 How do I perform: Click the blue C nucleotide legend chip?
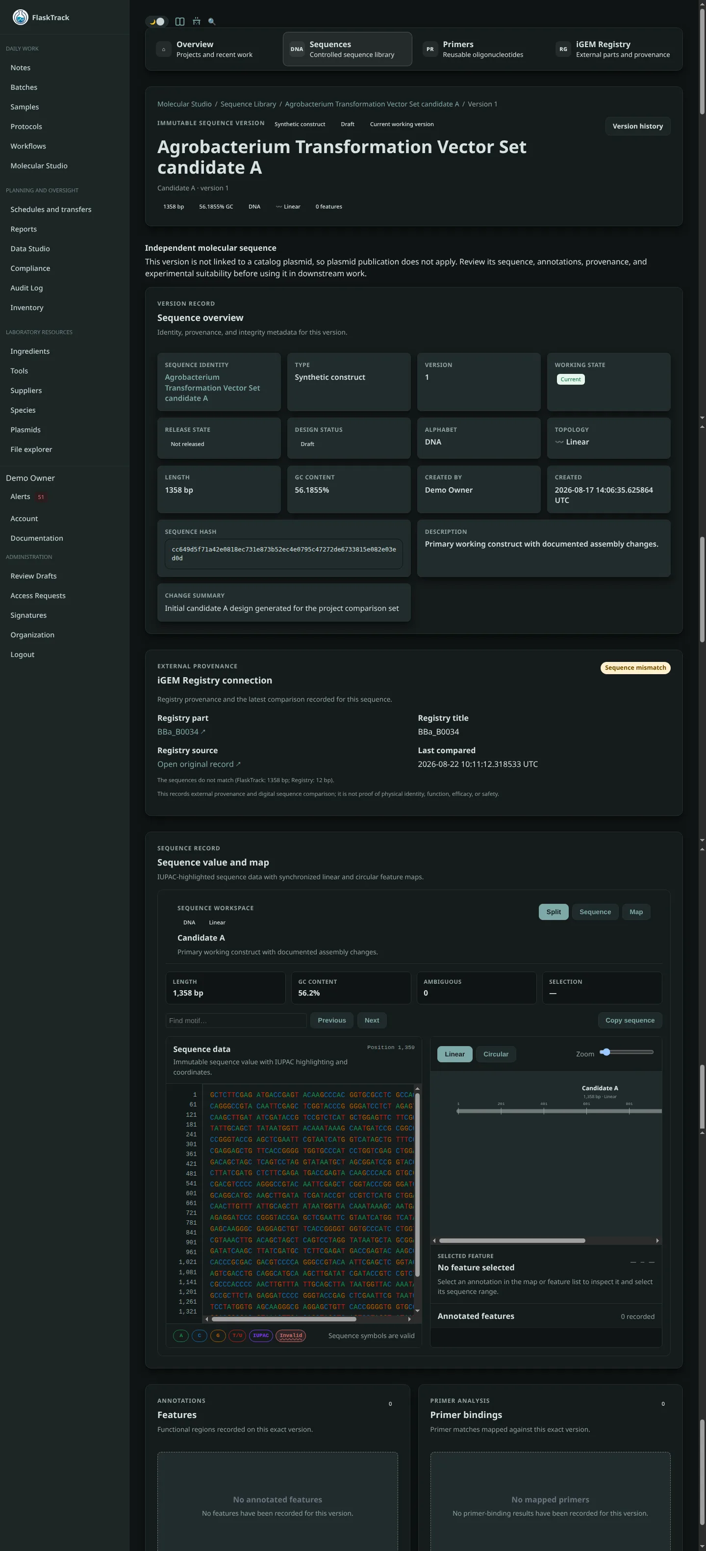[200, 1336]
